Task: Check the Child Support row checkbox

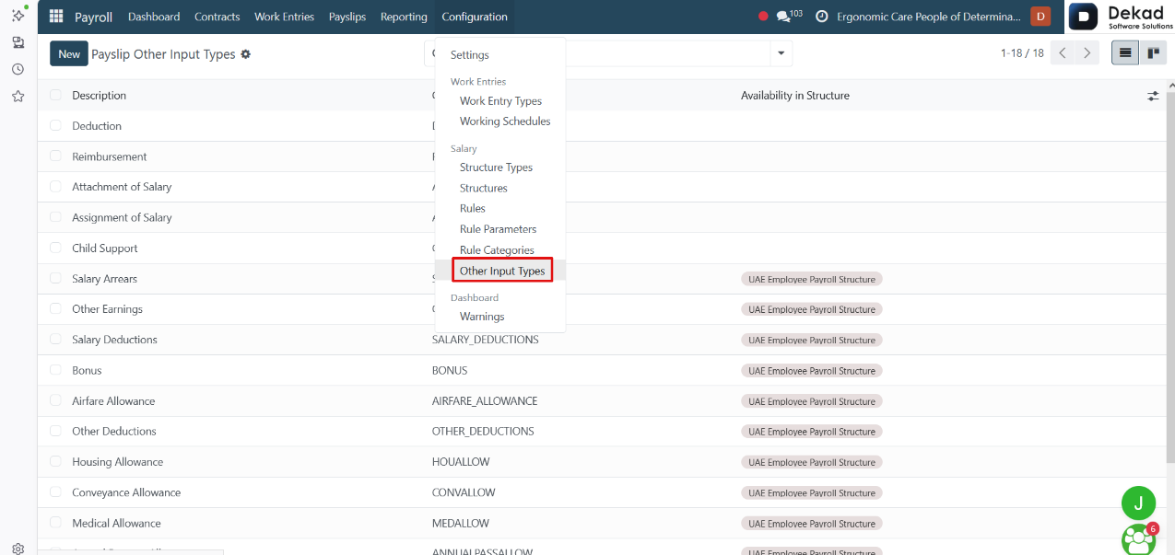Action: (55, 248)
